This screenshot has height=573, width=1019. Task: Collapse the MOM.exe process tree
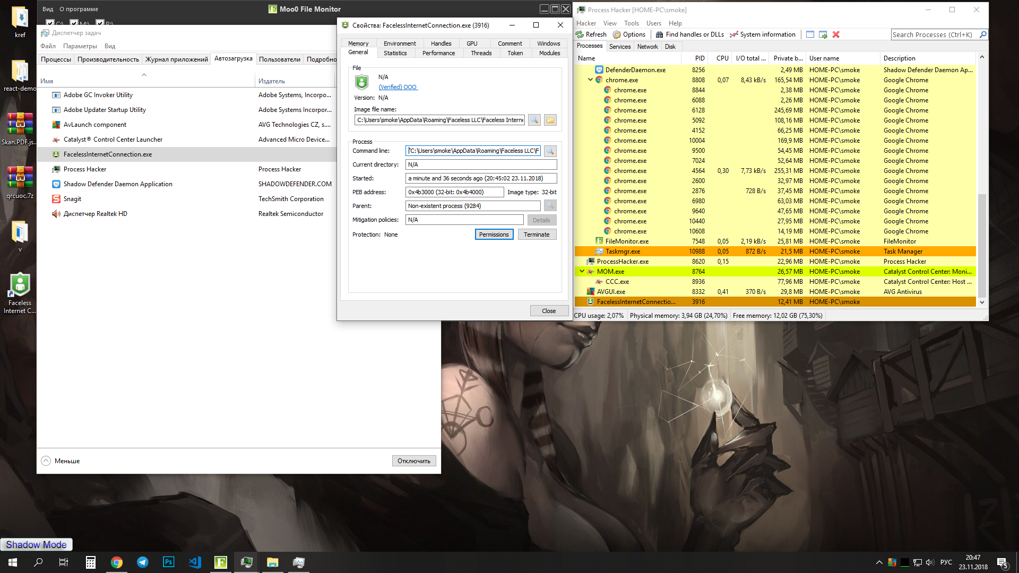pos(582,271)
